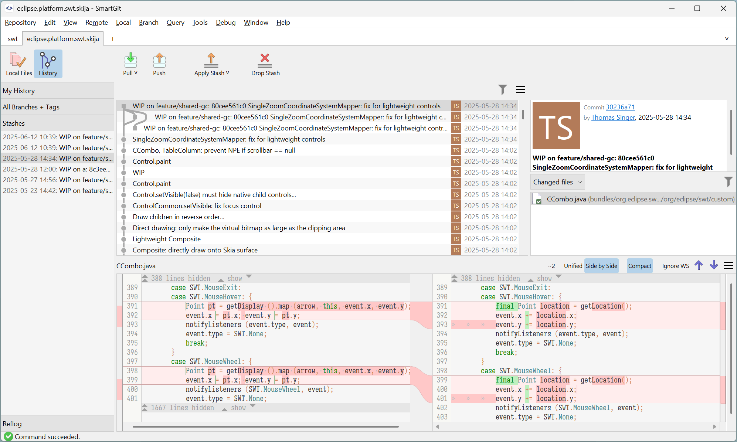Image resolution: width=737 pixels, height=442 pixels.
Task: Open the Tools menu
Action: pyautogui.click(x=200, y=22)
